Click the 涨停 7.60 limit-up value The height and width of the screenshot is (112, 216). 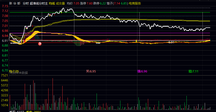86,3
